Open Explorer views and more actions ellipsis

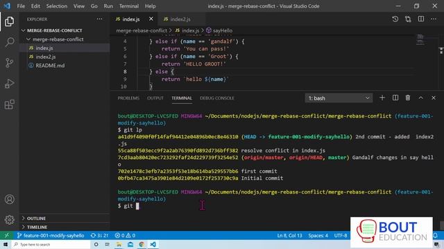(99, 19)
